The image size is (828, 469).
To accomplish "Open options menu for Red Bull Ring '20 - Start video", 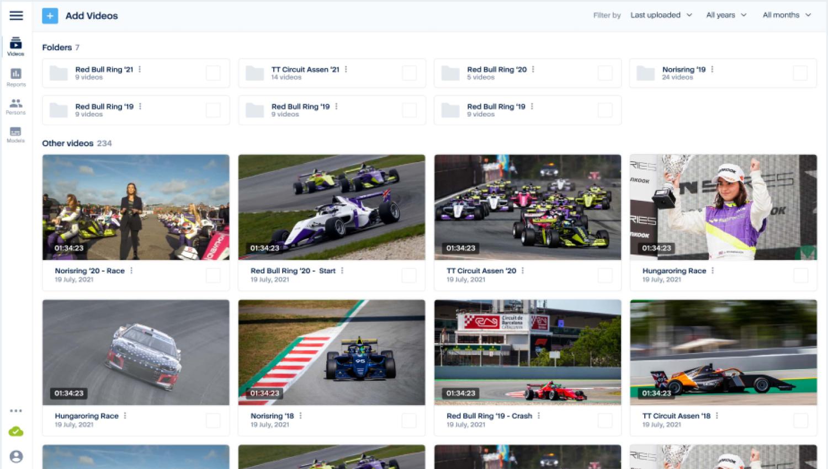I will (x=342, y=271).
